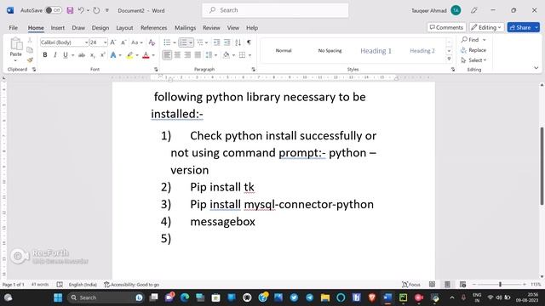Click the Paste clipboard icon
545x306 pixels.
point(16,44)
